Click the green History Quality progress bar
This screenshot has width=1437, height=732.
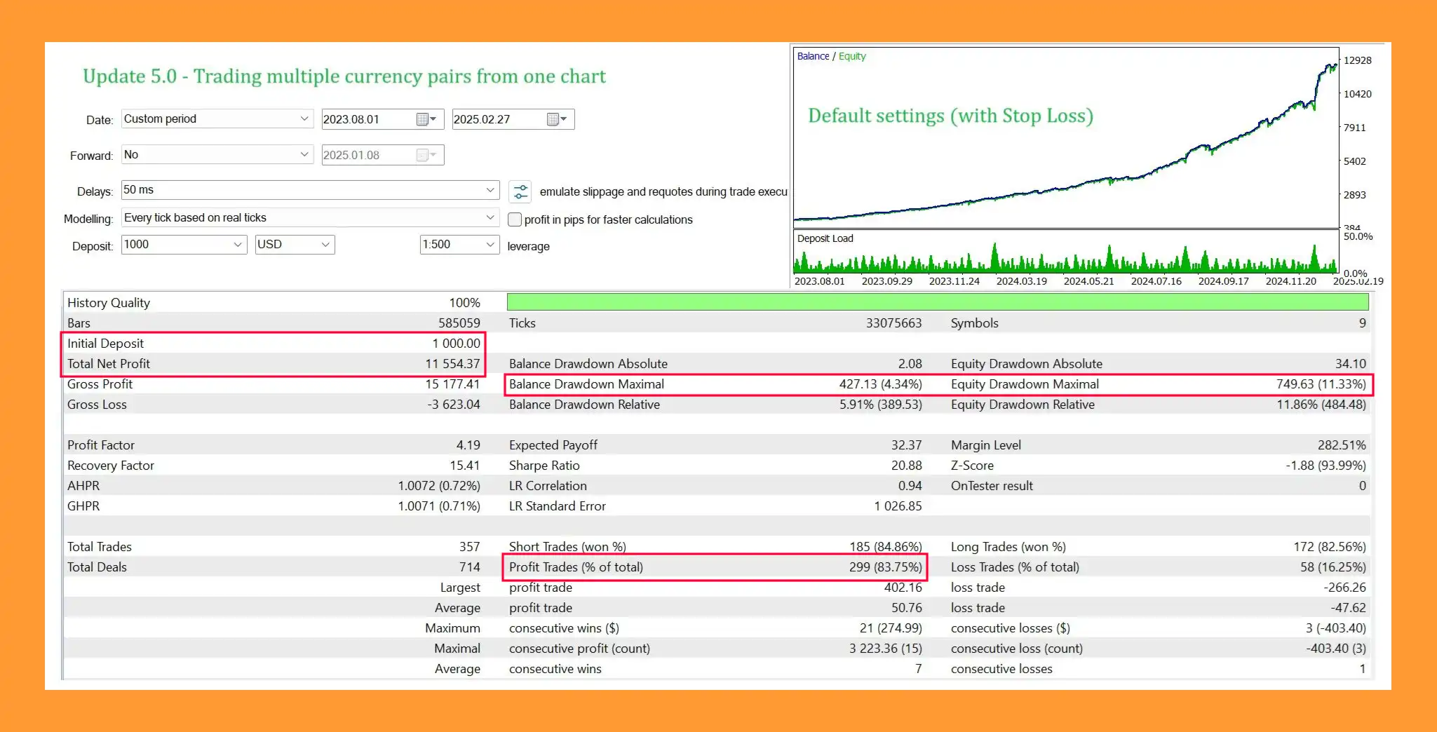click(x=937, y=302)
